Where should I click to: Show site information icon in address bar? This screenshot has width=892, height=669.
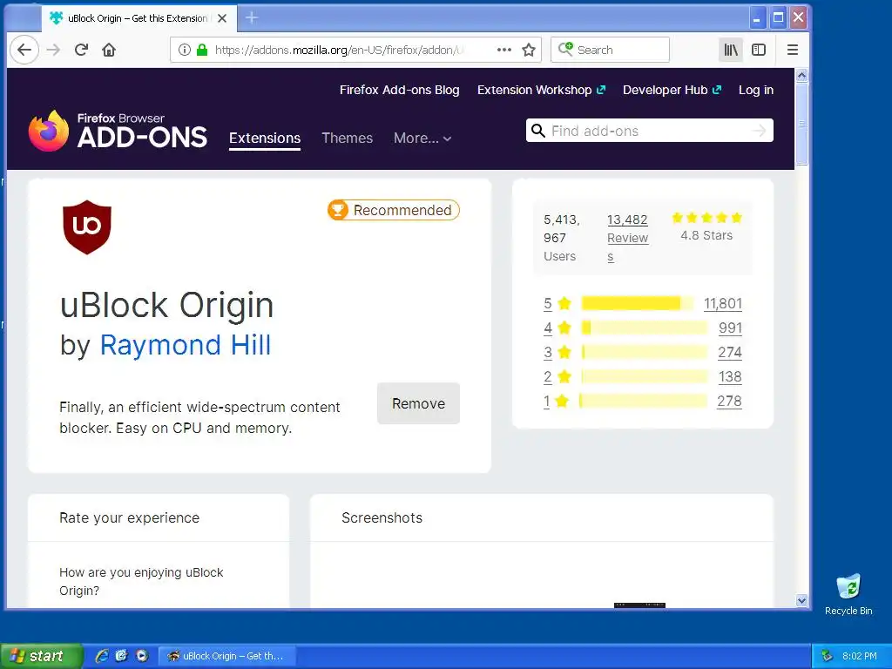(184, 50)
